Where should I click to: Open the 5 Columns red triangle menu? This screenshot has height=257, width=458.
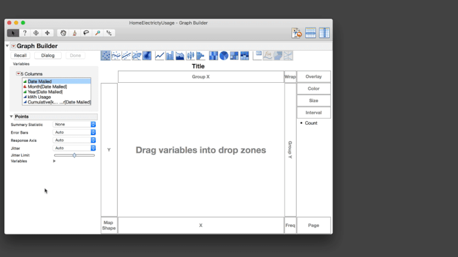18,74
